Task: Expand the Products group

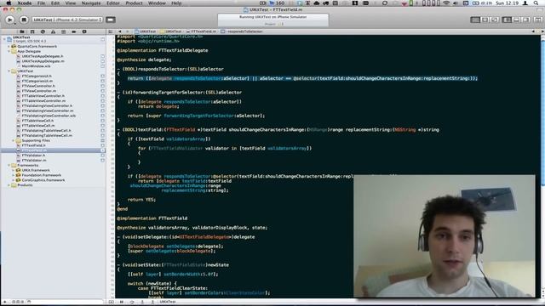Action: [x=9, y=185]
